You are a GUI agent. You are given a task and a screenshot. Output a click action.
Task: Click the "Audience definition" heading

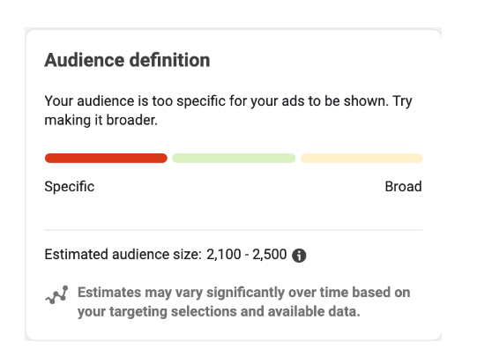click(127, 60)
